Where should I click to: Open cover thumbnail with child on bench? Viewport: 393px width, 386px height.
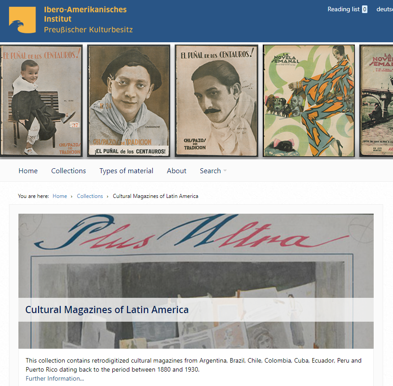[x=41, y=101]
